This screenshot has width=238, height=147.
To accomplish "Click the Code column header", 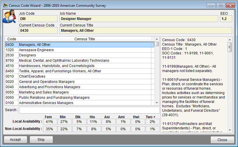I will (12, 39).
